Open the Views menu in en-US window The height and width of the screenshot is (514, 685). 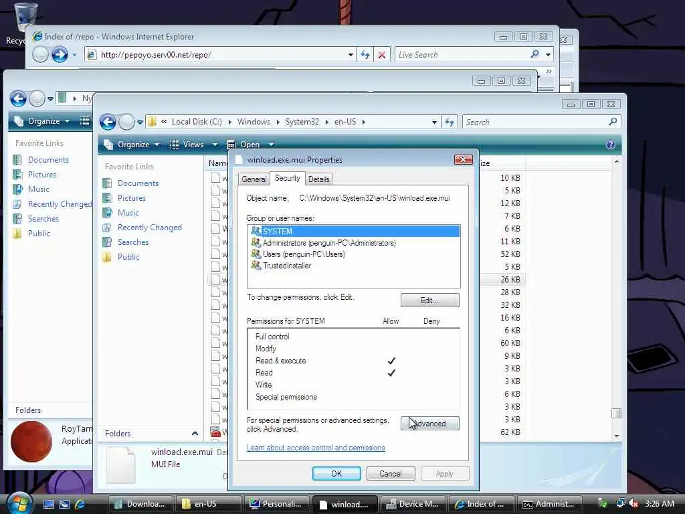click(x=188, y=145)
